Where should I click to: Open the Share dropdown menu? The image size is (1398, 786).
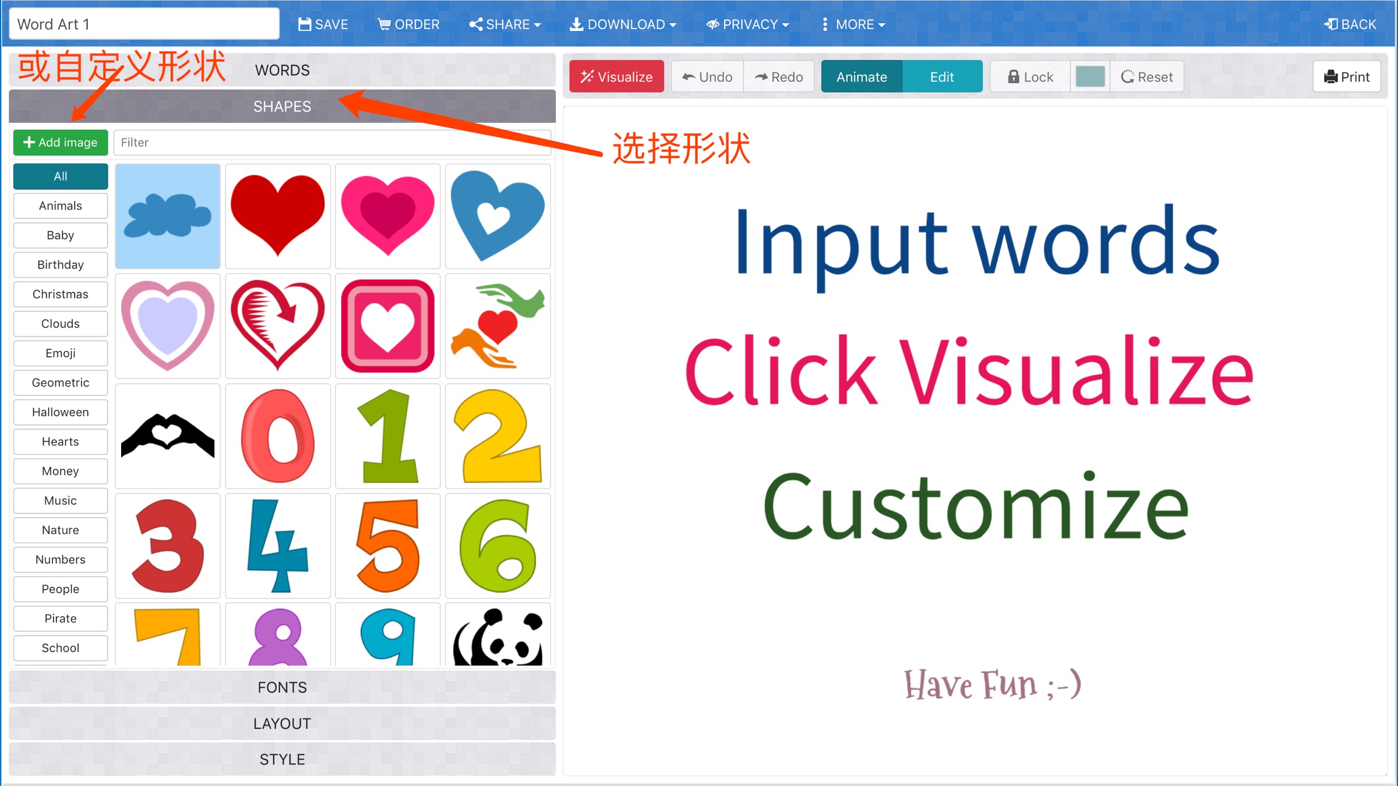(505, 24)
